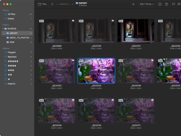This screenshot has width=181, height=136.
Task: Open the Files browser button
Action: click(42, 4)
